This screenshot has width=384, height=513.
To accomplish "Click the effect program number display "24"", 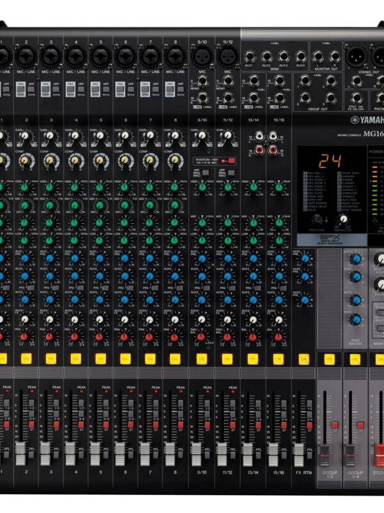I will 330,161.
